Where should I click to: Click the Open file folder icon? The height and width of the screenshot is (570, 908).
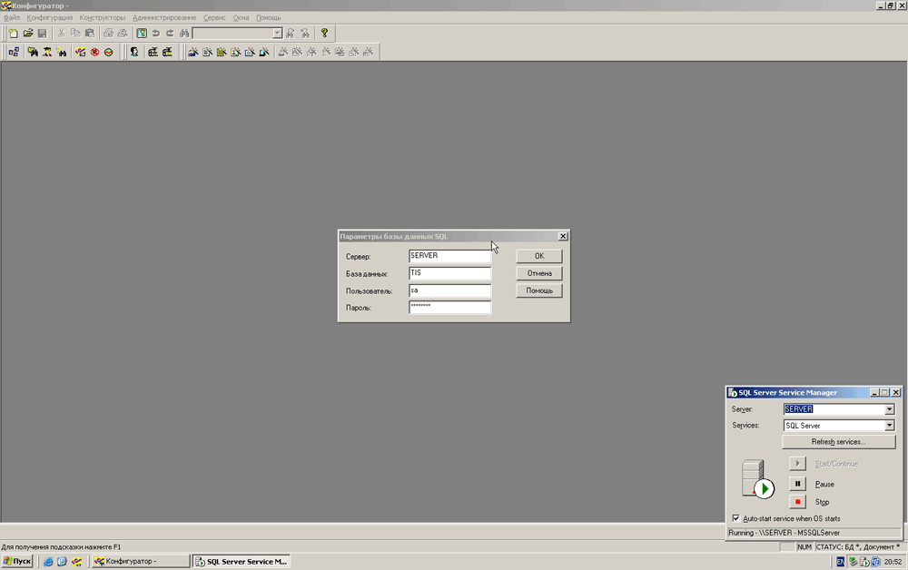28,34
